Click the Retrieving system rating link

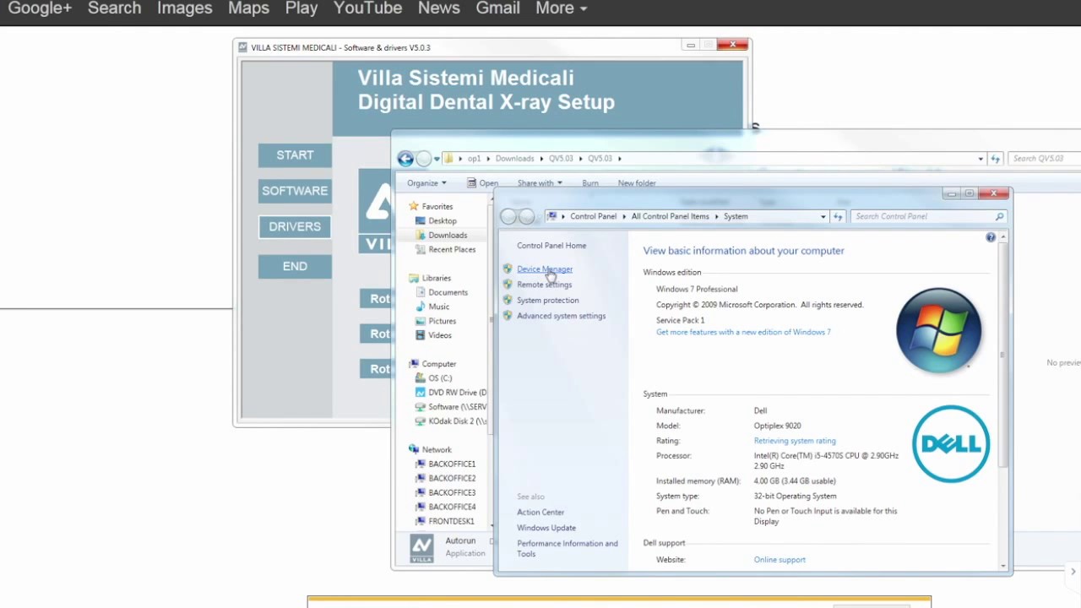point(795,441)
